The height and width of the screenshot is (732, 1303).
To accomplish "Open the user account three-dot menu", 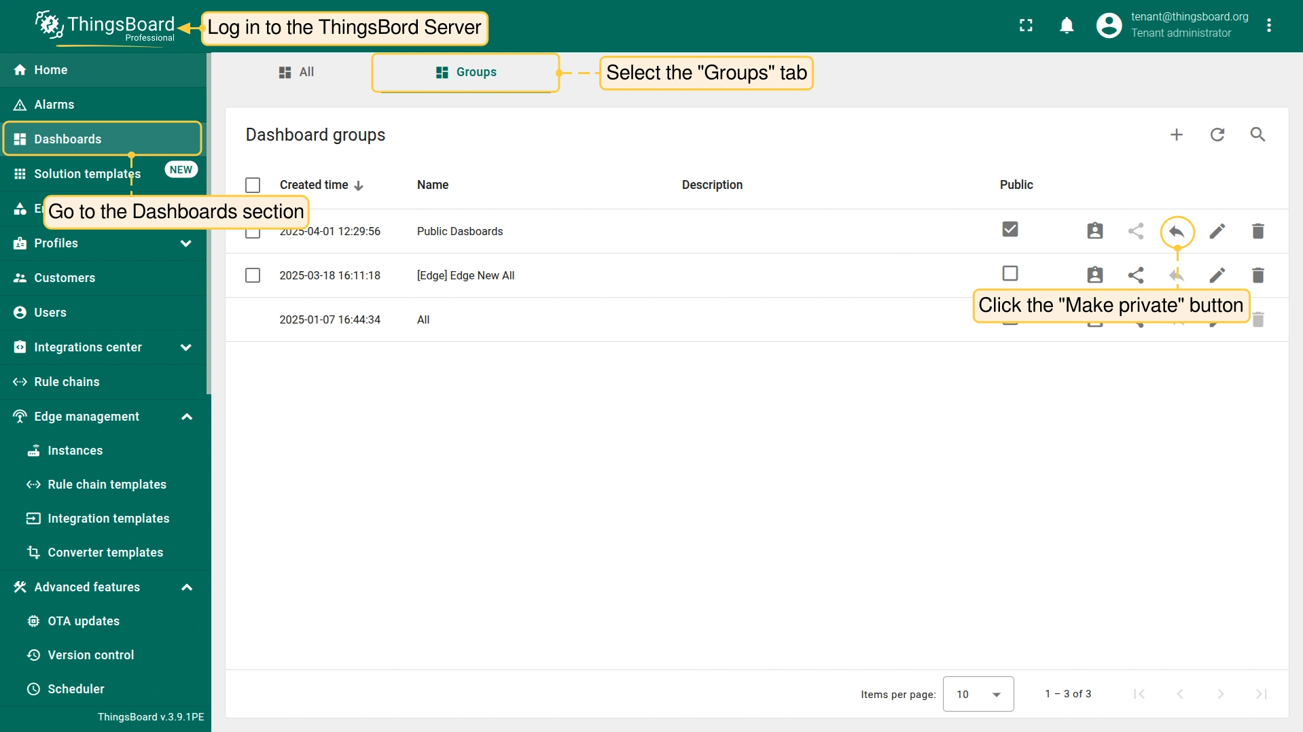I will pyautogui.click(x=1268, y=26).
